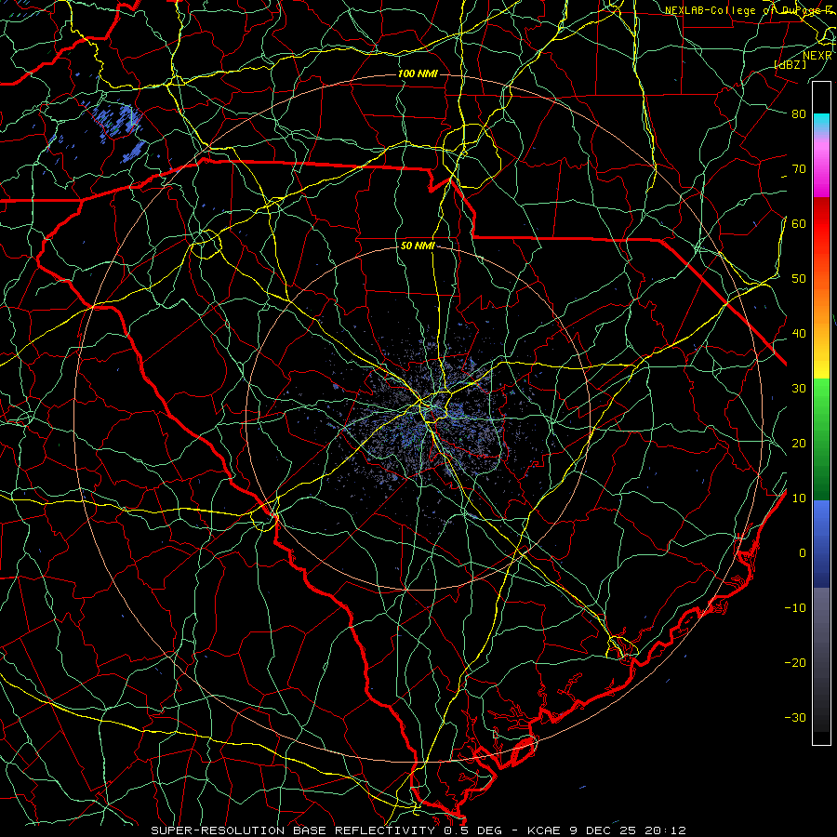Viewport: 837px width, 837px height.
Task: Click the 30 value on the dBZ scale
Action: click(x=799, y=389)
